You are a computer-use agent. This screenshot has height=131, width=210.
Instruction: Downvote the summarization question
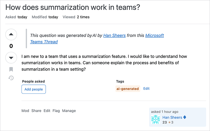coord(11,58)
